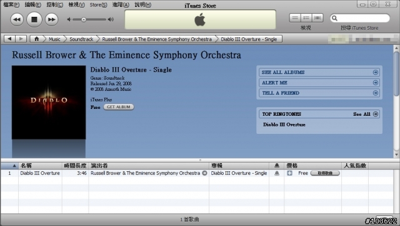Open Music in the breadcrumb path
Screen dimensions: 400x226
pyautogui.click(x=54, y=39)
